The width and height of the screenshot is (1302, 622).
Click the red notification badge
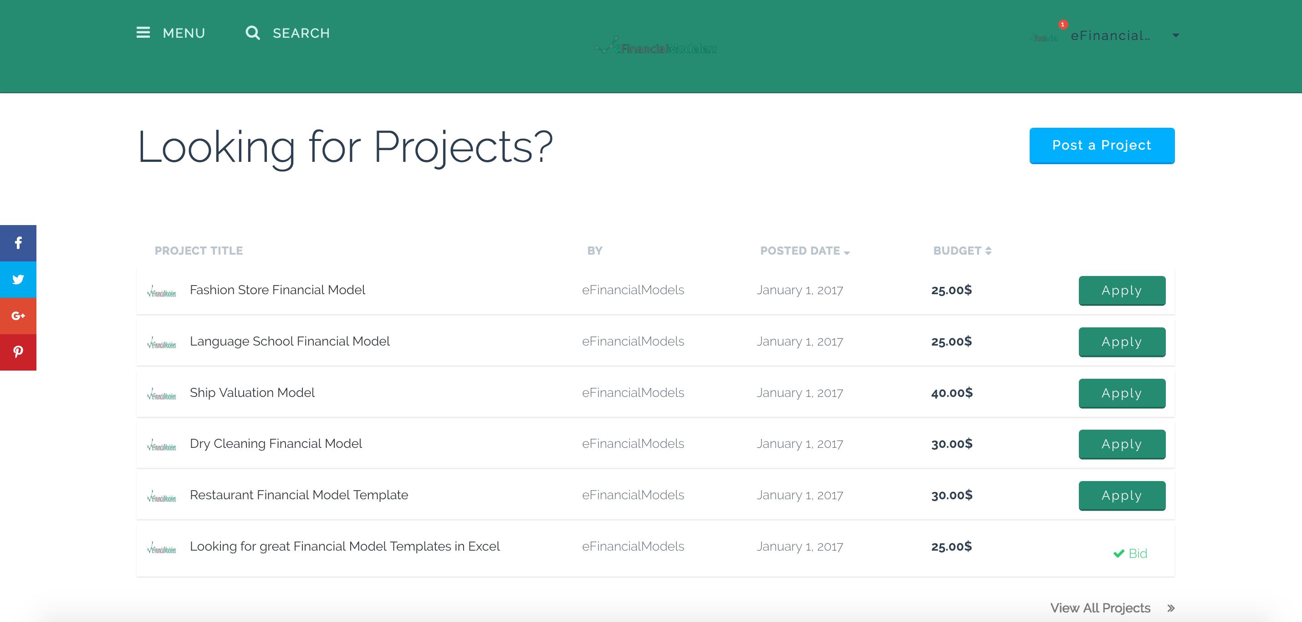click(1062, 24)
